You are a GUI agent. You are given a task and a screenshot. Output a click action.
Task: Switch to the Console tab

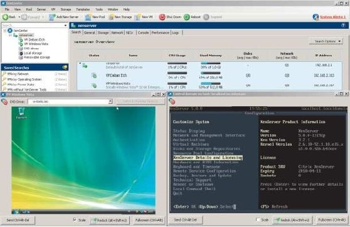point(143,33)
